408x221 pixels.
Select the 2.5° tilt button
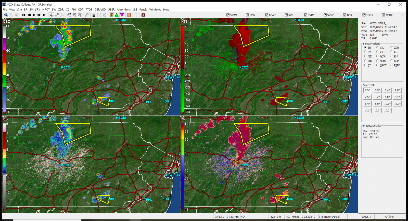point(367,97)
